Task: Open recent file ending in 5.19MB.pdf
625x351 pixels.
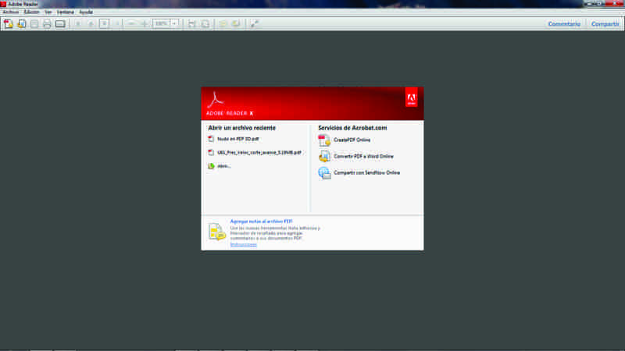Action: click(259, 152)
